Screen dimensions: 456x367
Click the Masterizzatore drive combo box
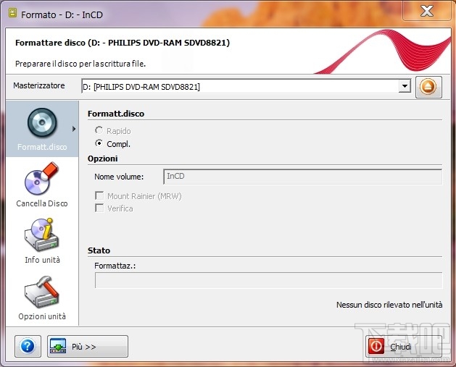point(246,86)
